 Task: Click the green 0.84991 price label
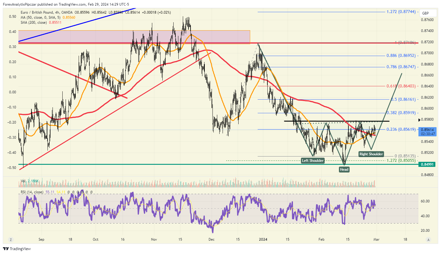click(x=427, y=164)
